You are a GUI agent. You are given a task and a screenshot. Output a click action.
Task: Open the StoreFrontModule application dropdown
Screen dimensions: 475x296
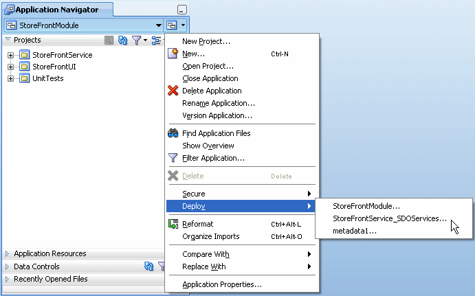158,25
